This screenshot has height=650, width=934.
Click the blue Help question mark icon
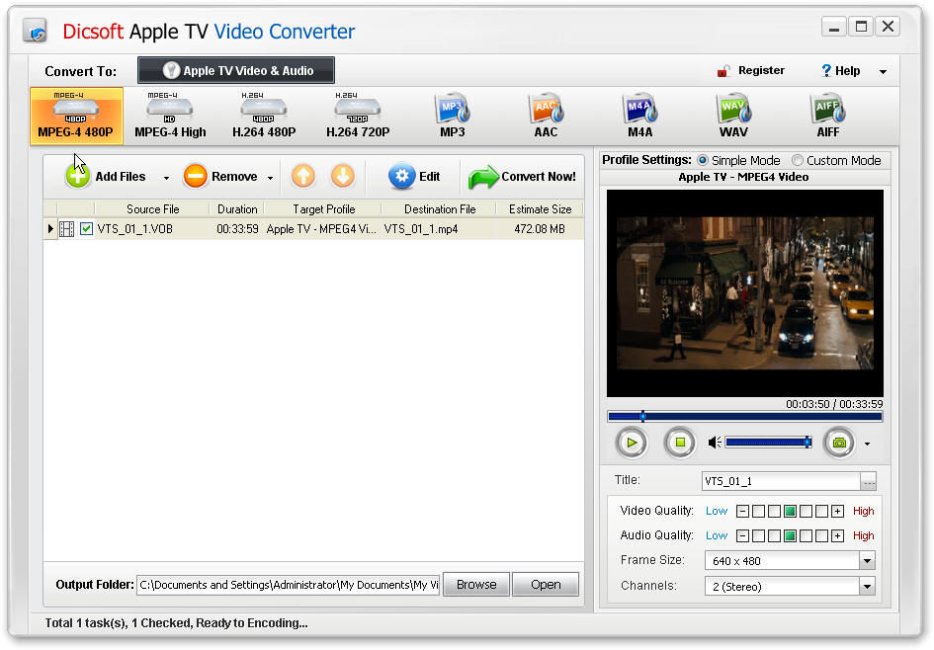coord(826,71)
